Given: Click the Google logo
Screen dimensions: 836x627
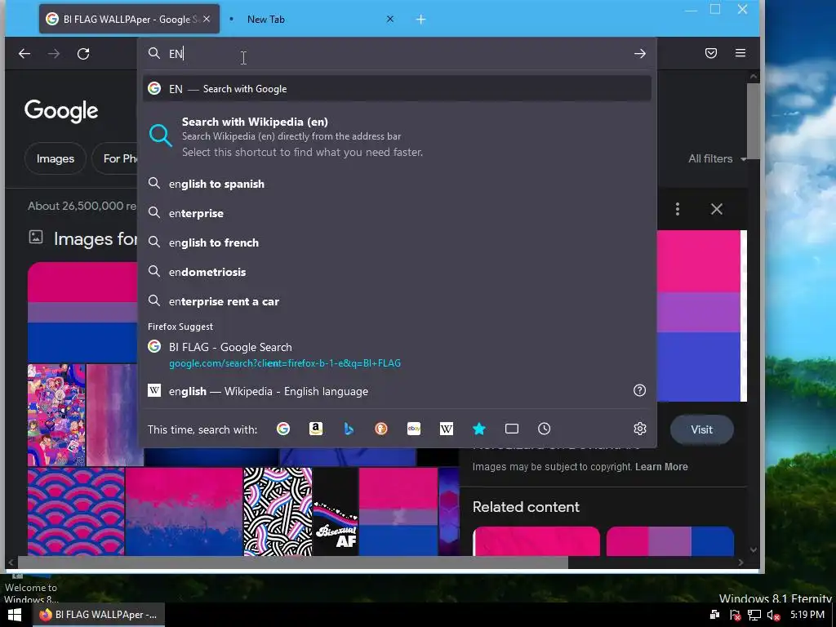Looking at the screenshot, I should [x=61, y=111].
